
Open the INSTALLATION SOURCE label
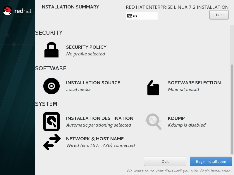tap(93, 83)
